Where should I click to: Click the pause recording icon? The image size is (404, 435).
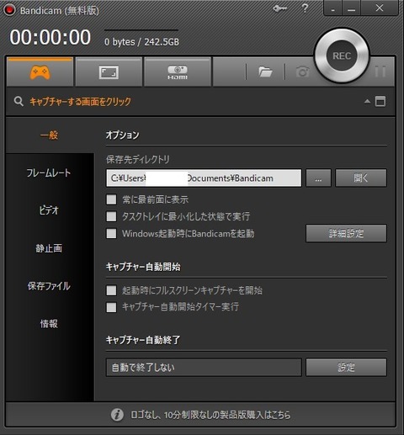(380, 72)
